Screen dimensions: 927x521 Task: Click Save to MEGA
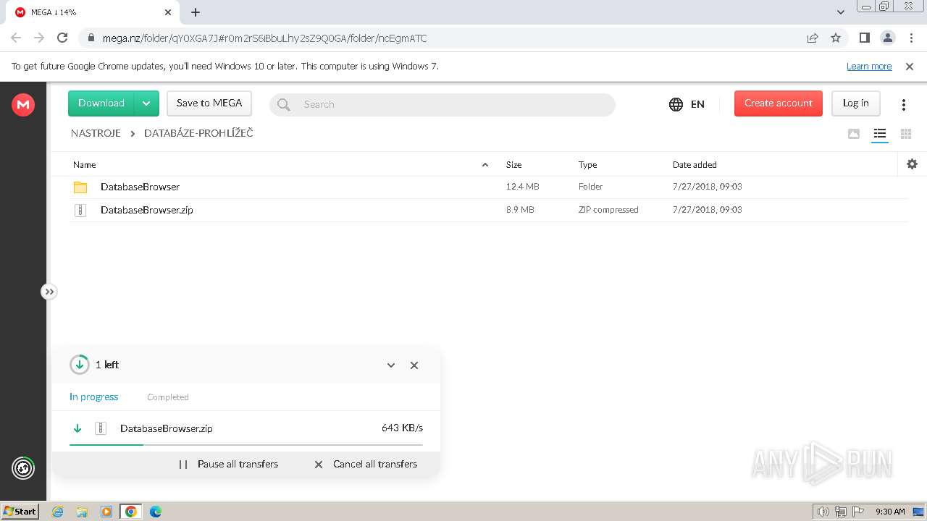coord(209,103)
